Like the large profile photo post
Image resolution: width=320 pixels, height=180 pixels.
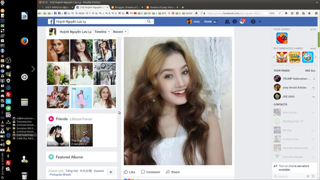[x=129, y=172]
